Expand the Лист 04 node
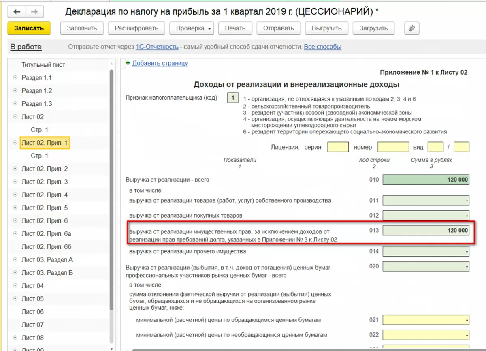The image size is (486, 351). point(15,286)
